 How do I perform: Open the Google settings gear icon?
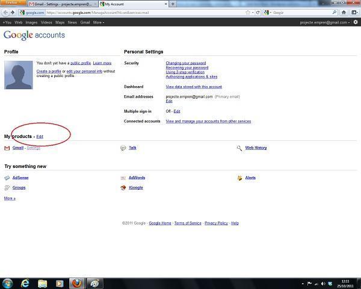coord(356,22)
